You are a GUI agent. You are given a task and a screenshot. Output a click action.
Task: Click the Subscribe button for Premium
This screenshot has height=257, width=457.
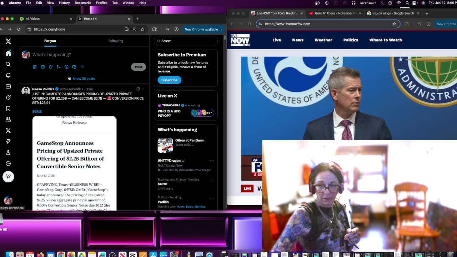pyautogui.click(x=170, y=80)
